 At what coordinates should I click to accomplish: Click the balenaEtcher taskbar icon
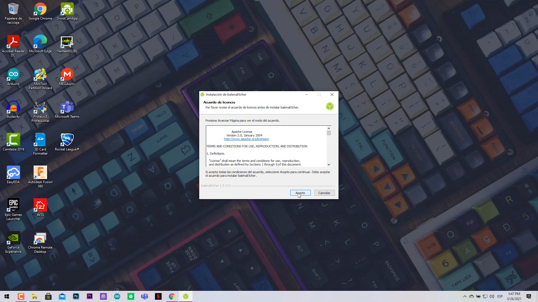[185, 296]
